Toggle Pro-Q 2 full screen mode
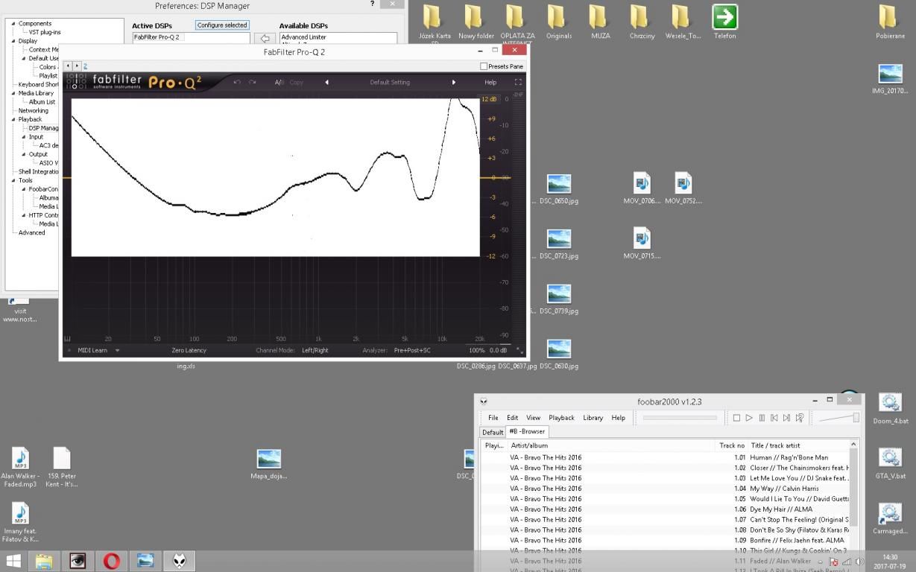Viewport: 916px width, 572px height. click(x=518, y=82)
